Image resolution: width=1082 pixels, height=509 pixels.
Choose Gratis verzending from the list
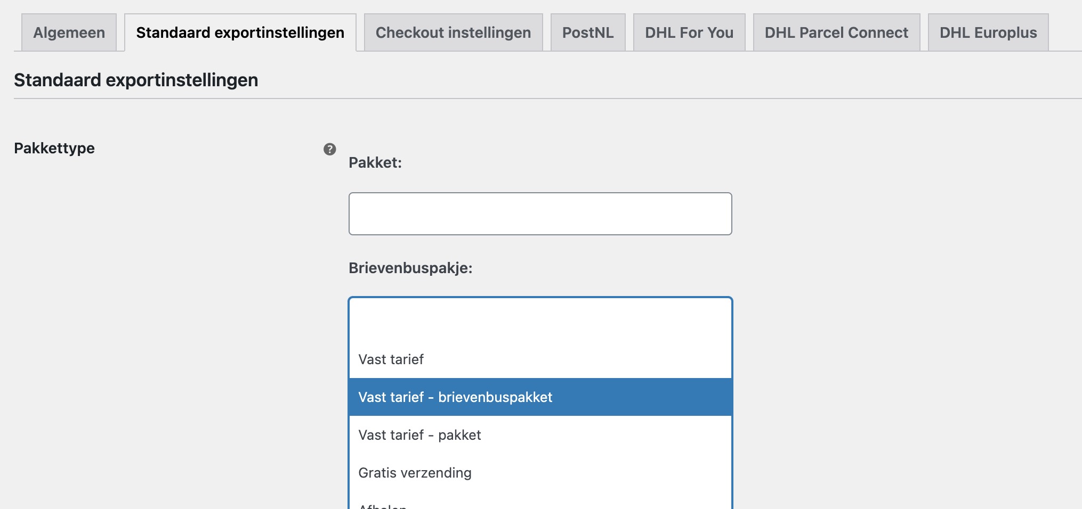(415, 472)
